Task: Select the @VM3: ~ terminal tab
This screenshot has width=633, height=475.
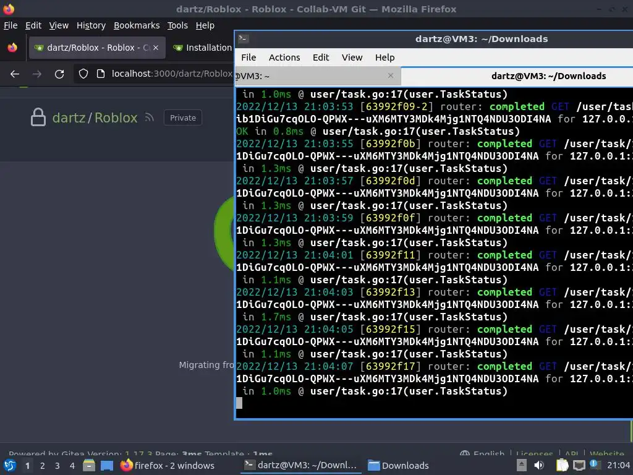Action: [318, 76]
